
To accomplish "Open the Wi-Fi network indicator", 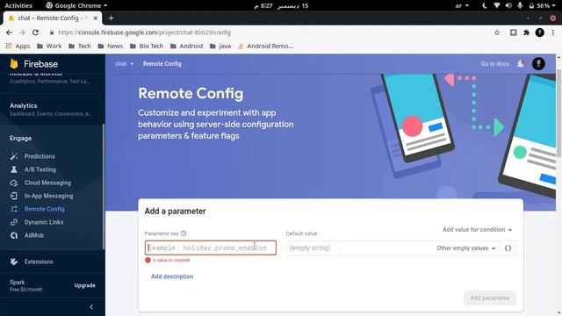I will click(496, 6).
